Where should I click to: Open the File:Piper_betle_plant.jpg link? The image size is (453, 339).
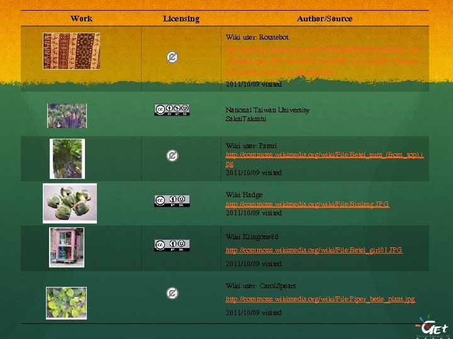click(x=320, y=299)
